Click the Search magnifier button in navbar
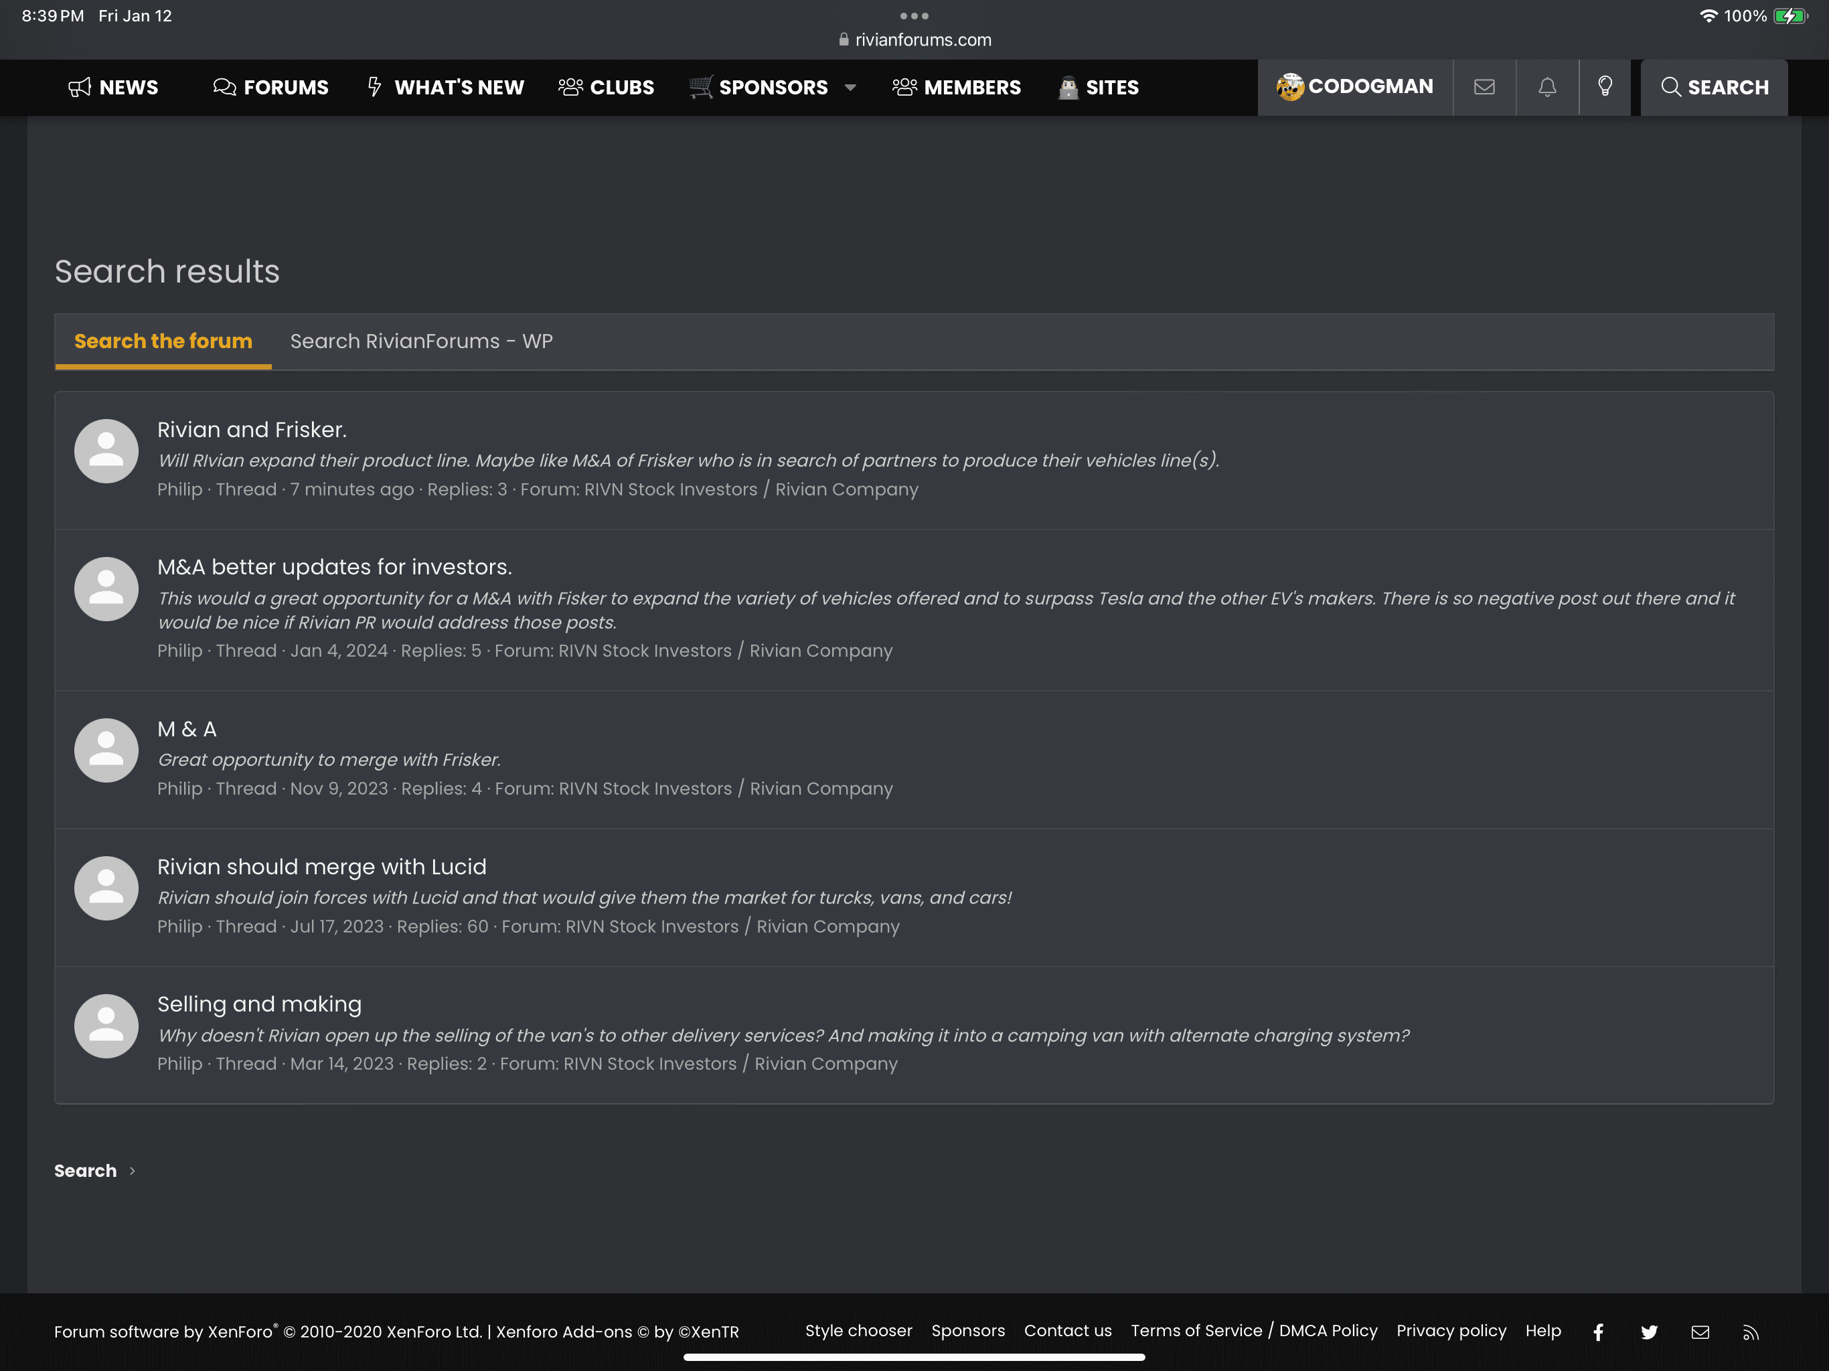 point(1714,87)
